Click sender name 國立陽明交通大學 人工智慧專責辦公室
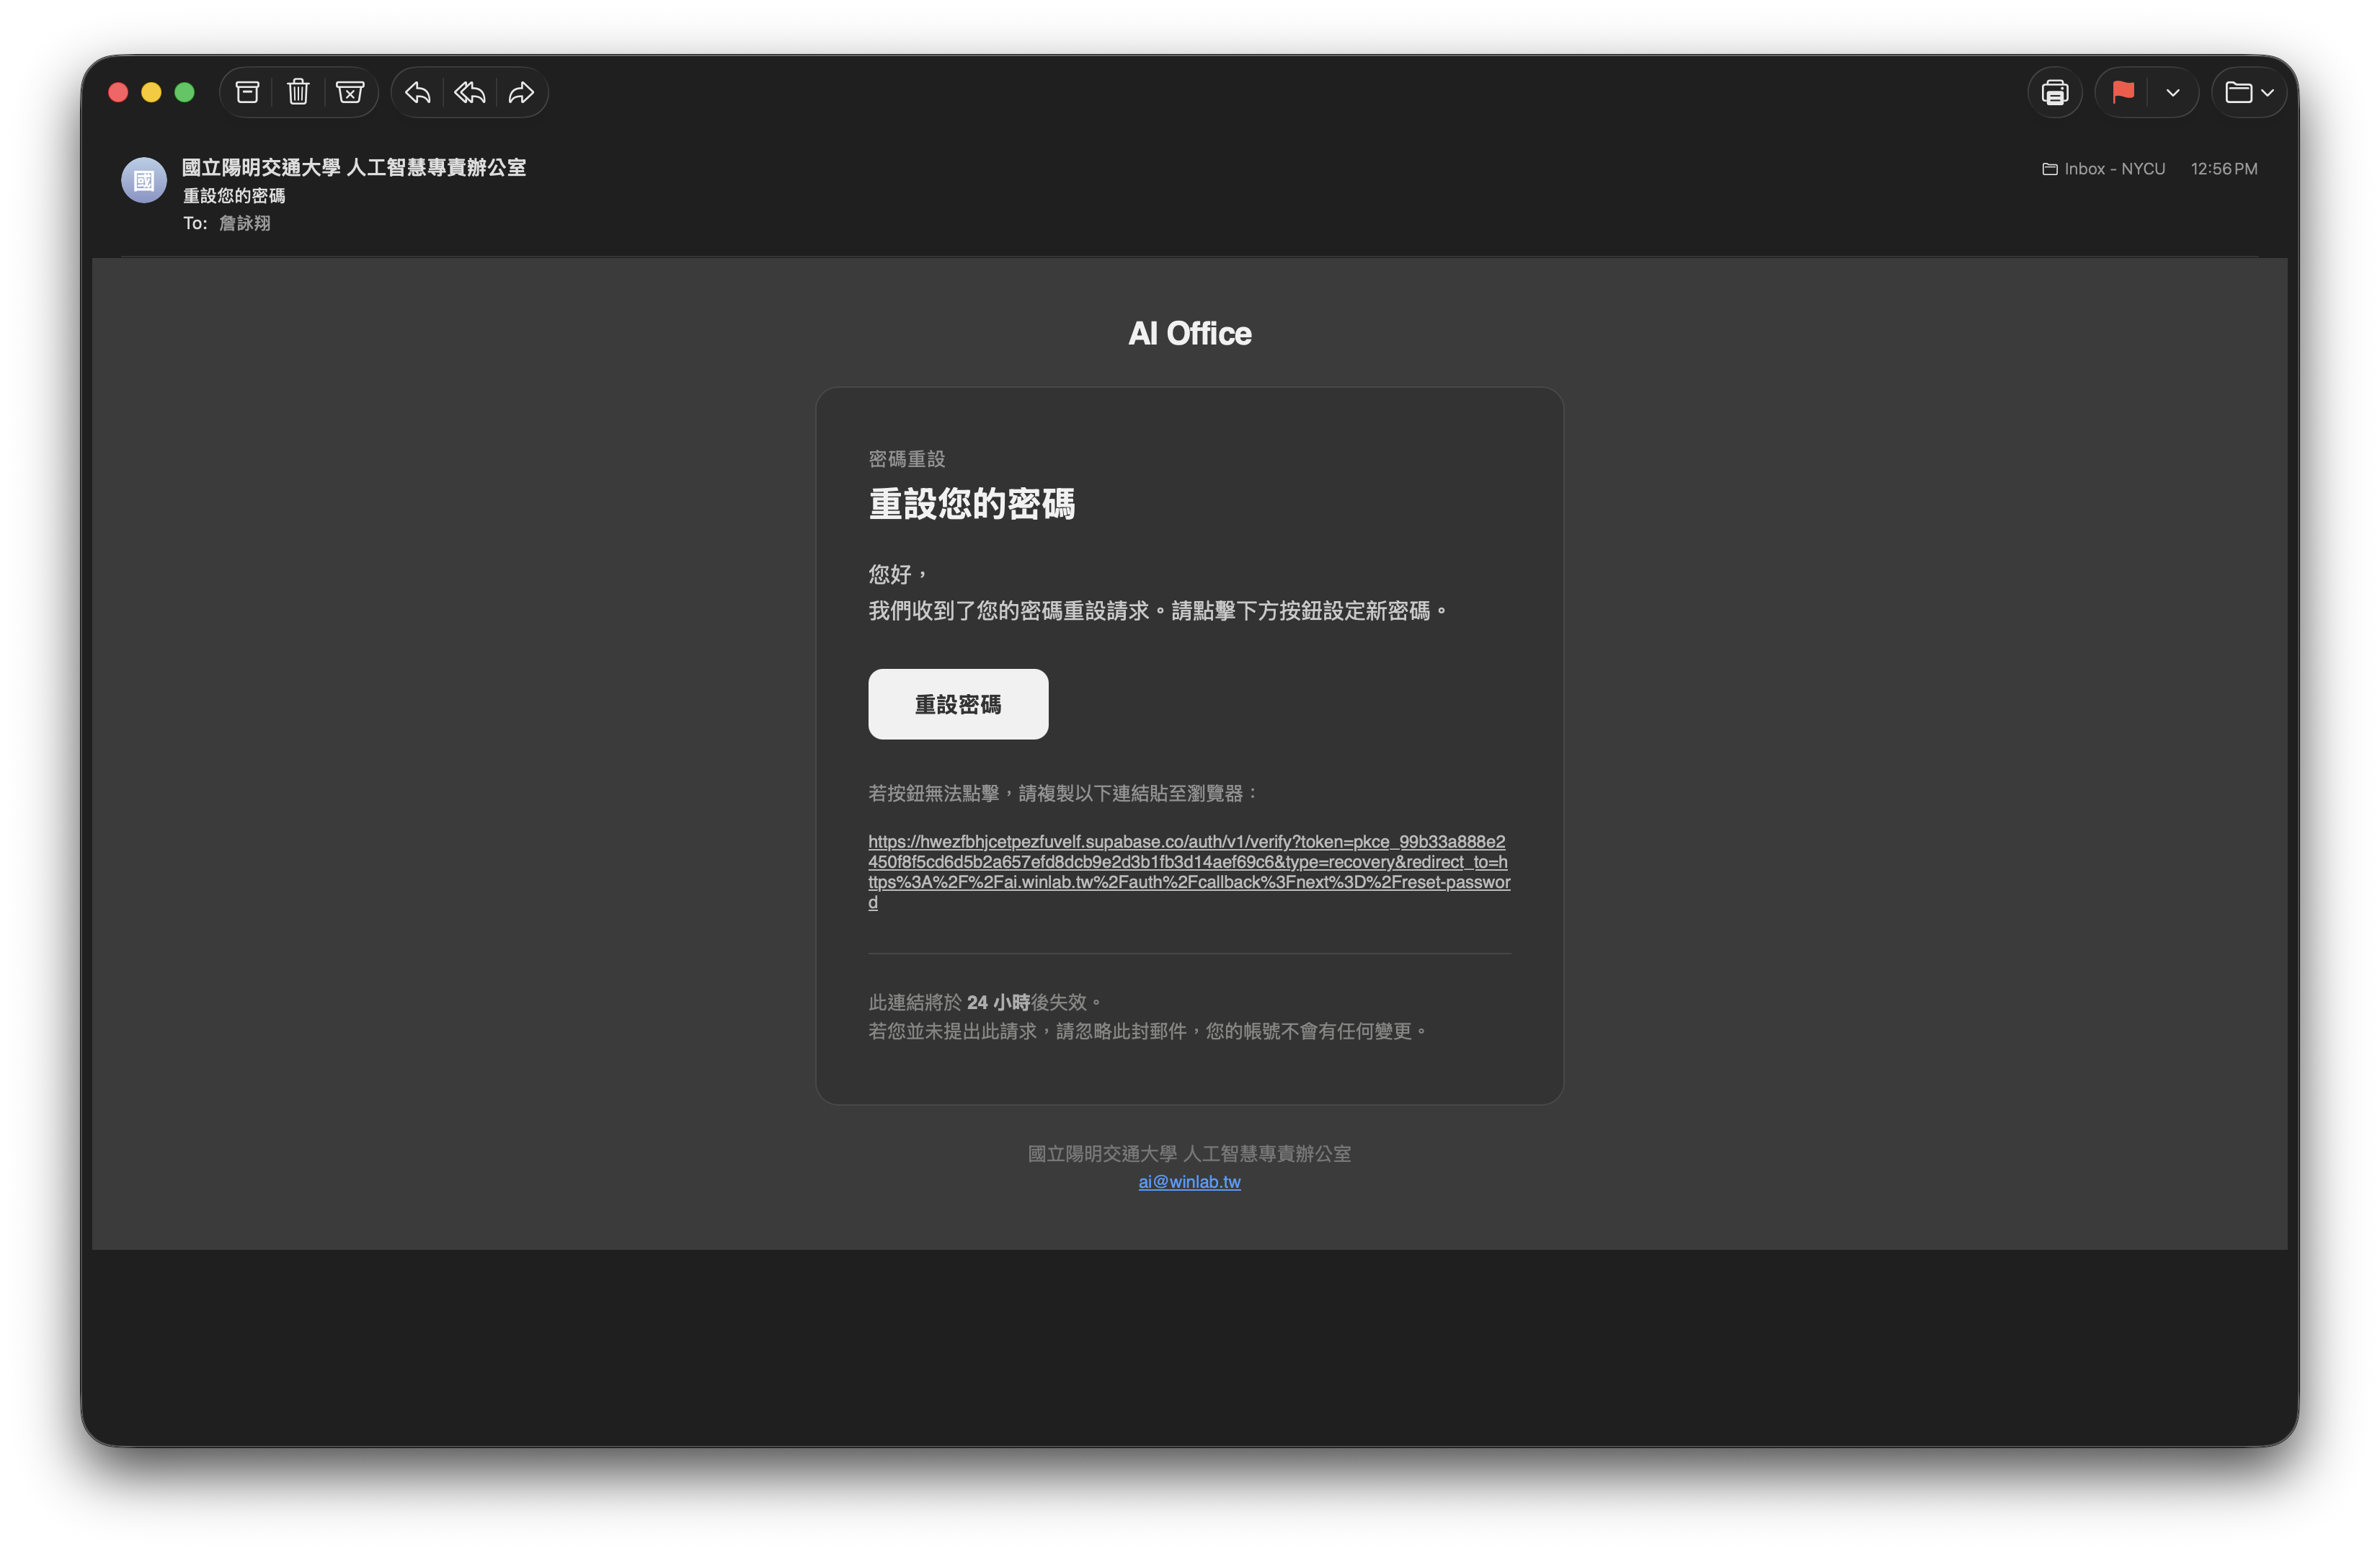2380x1554 pixels. pyautogui.click(x=354, y=167)
